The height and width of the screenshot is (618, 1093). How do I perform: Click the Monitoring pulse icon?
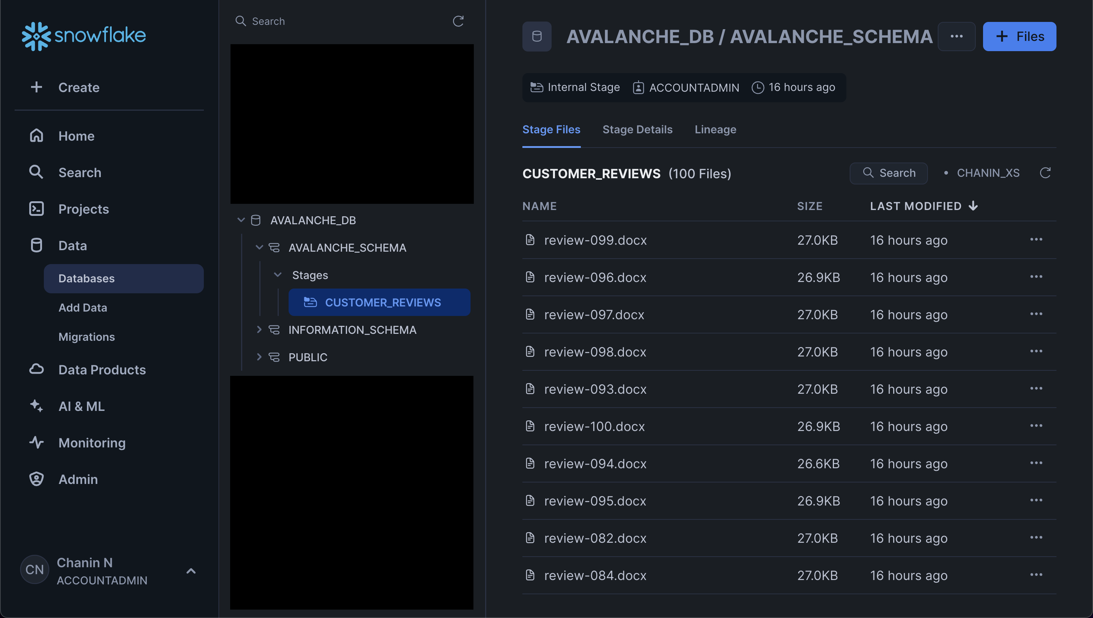tap(37, 442)
